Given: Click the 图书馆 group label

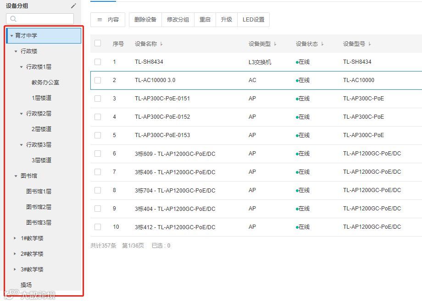Looking at the screenshot, I should (29, 176).
